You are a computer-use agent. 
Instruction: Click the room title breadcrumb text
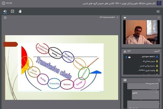pos(119,3)
